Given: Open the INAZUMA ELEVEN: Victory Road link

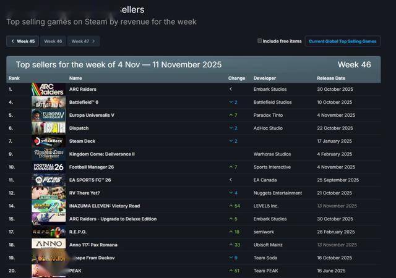Looking at the screenshot, I should pos(104,206).
